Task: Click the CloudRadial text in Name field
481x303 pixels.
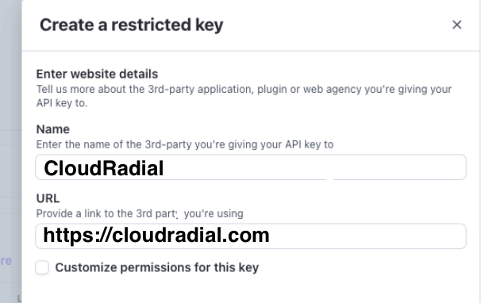Action: pyautogui.click(x=104, y=168)
